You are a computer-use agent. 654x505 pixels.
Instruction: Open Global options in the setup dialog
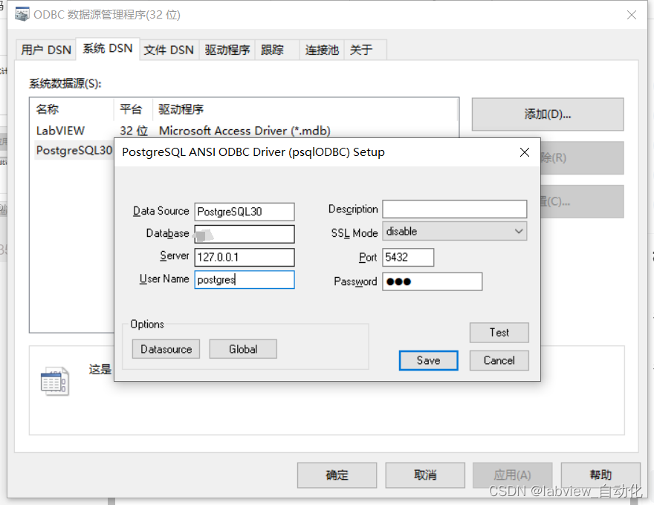tap(243, 348)
